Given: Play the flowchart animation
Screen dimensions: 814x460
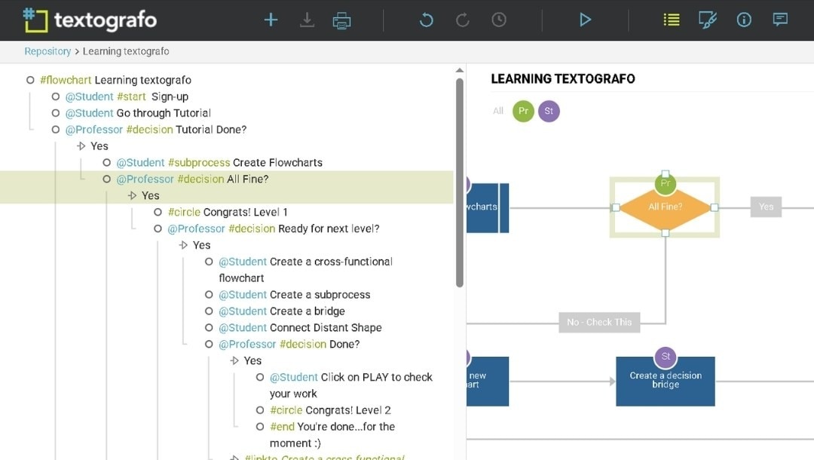Looking at the screenshot, I should 585,20.
